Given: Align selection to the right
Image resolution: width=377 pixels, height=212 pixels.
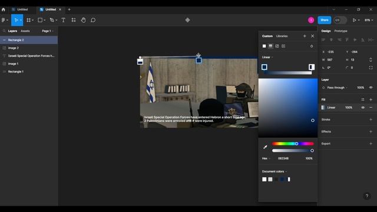Looking at the screenshot, I should [339, 39].
